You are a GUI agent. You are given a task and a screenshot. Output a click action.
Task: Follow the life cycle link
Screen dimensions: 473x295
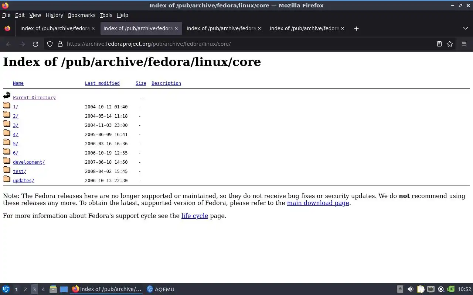[195, 216]
